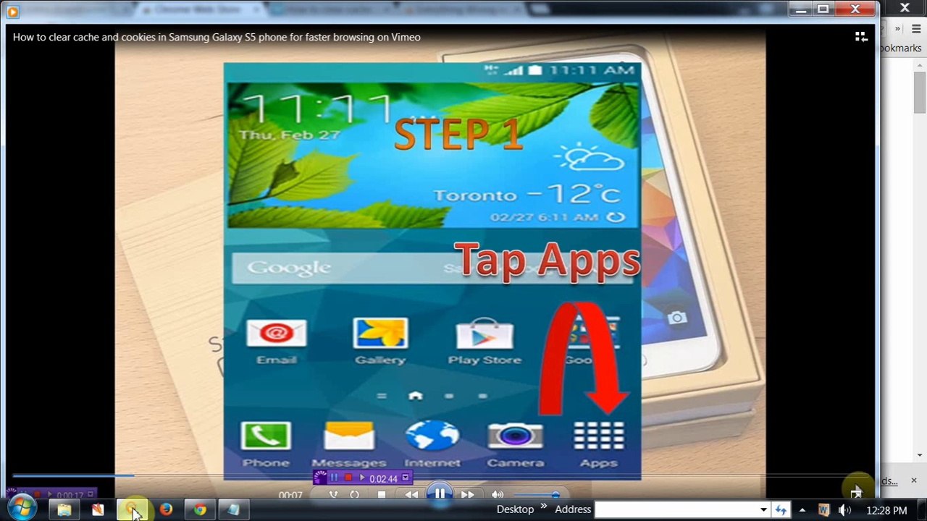Toggle shuffle mode in media player

333,495
